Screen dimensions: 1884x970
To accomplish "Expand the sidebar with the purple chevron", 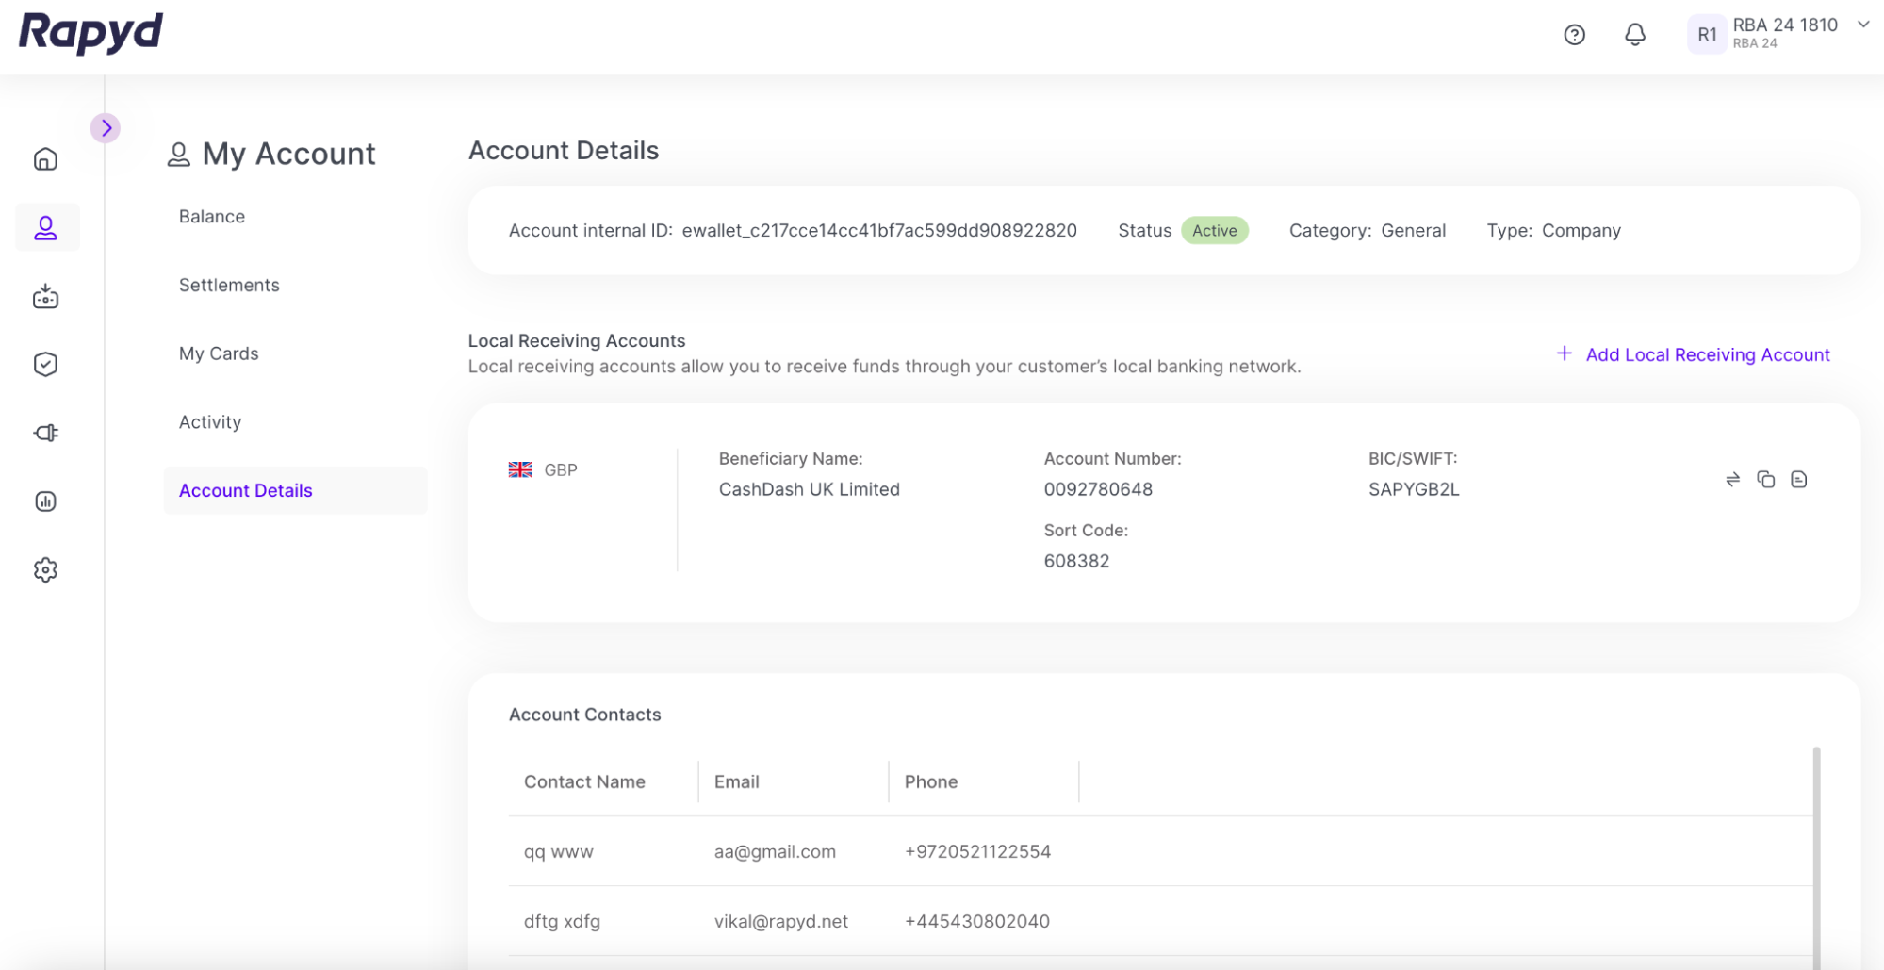I will click(106, 128).
